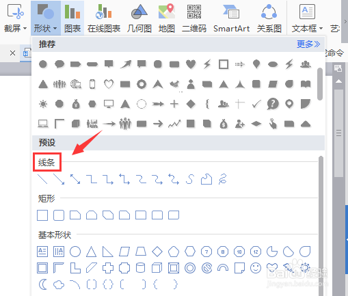
Task: Close the document tab with X
Action: pyautogui.click(x=13, y=53)
